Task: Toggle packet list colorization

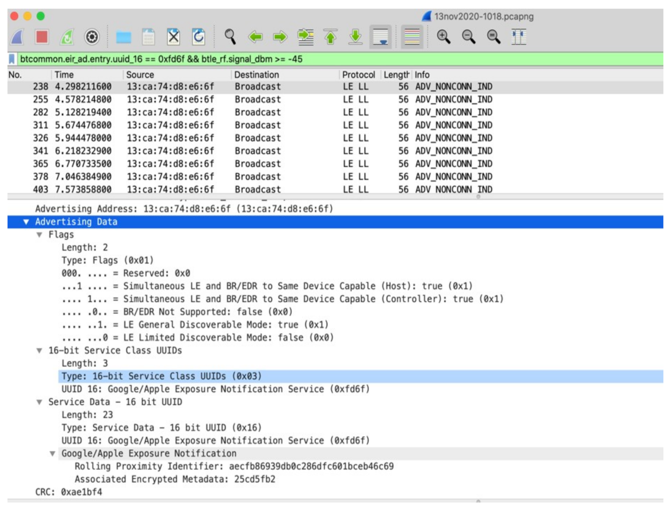Action: [412, 37]
